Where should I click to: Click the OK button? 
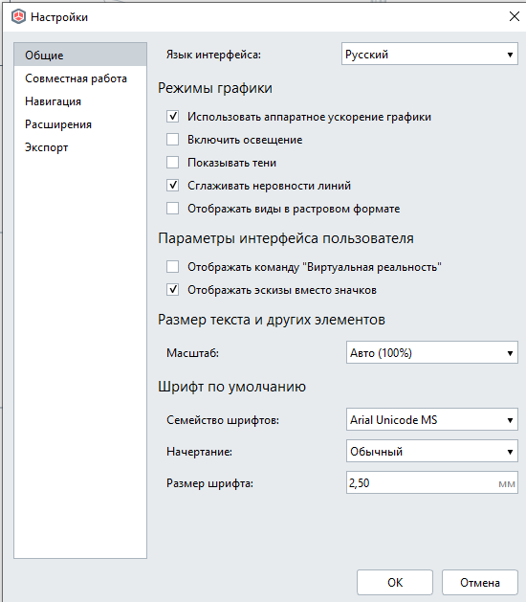click(395, 583)
